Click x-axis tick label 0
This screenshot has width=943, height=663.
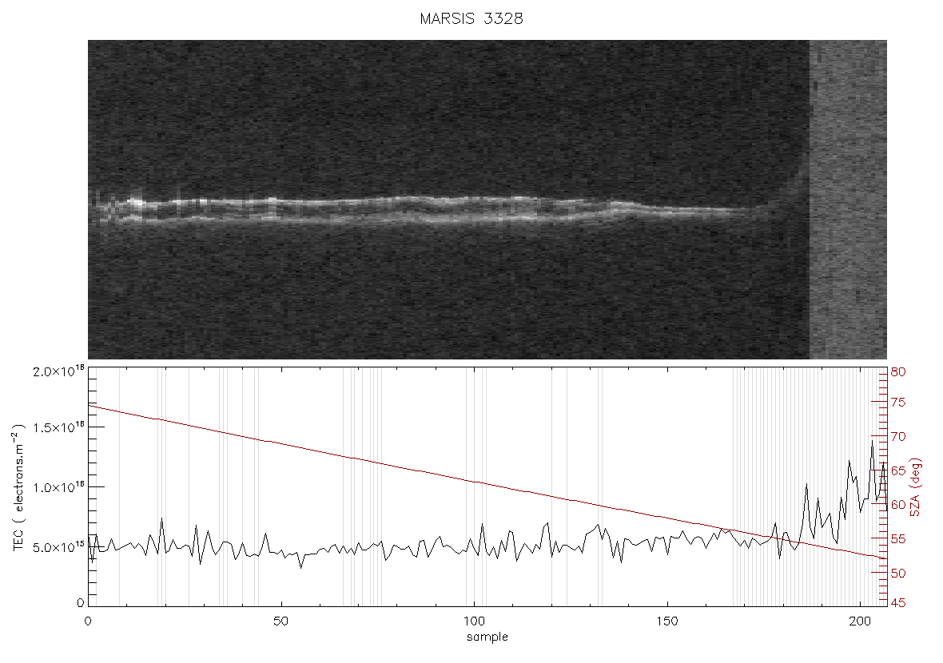tap(88, 621)
